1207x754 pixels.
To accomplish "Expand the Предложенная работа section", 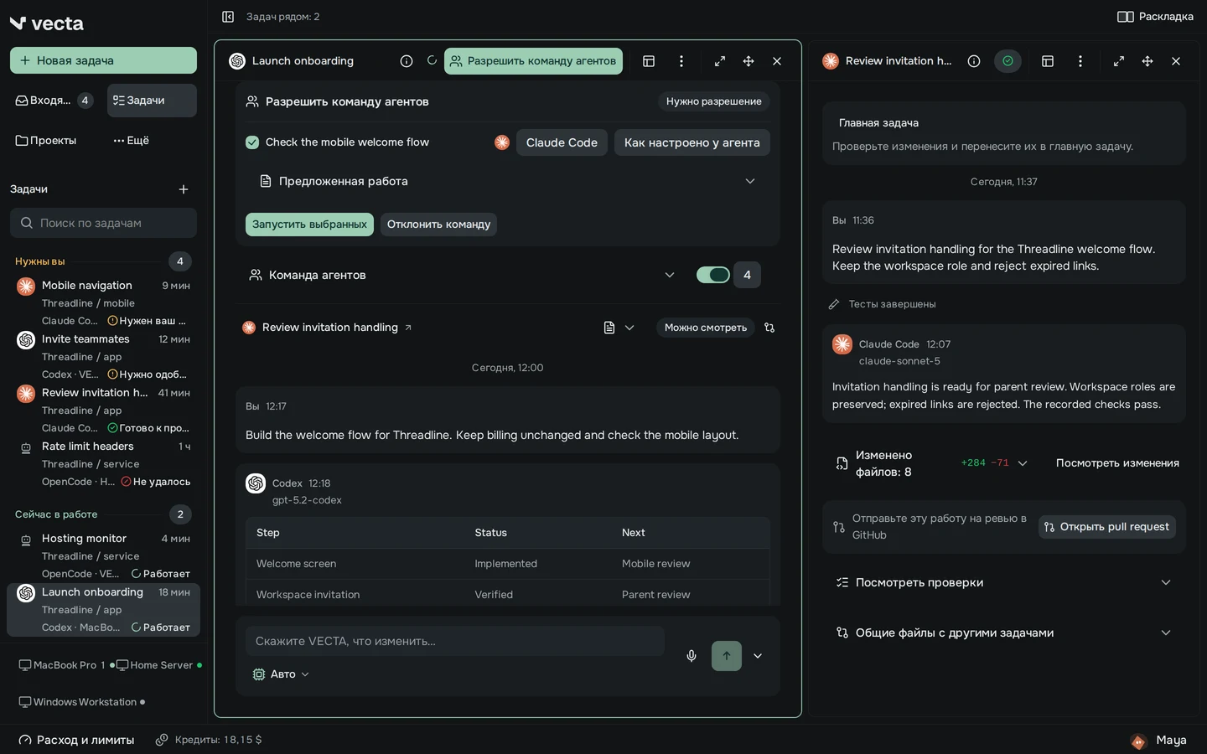I will 508,181.
